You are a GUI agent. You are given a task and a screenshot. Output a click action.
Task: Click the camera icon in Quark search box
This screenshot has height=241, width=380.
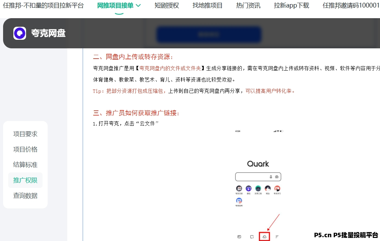pos(277,177)
